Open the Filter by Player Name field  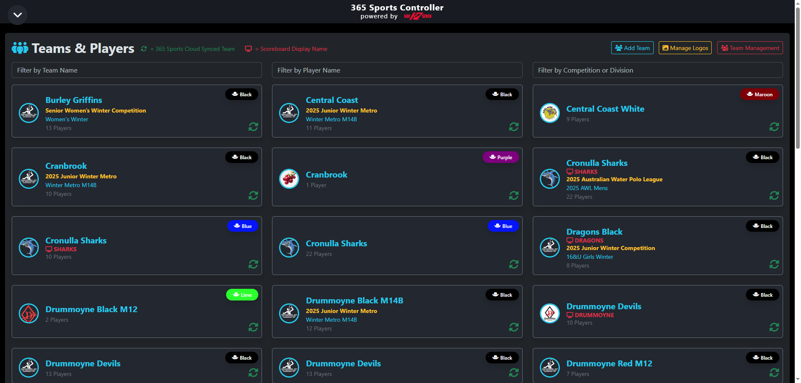pos(397,70)
